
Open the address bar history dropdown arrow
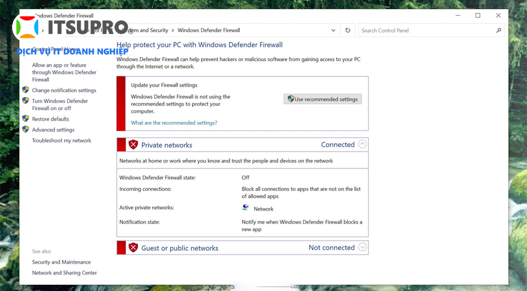tap(333, 30)
